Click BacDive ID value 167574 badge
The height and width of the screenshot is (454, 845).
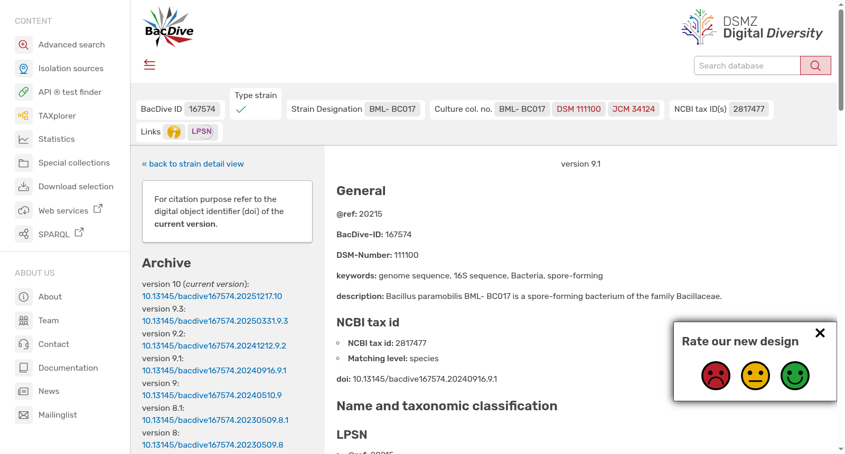point(202,109)
